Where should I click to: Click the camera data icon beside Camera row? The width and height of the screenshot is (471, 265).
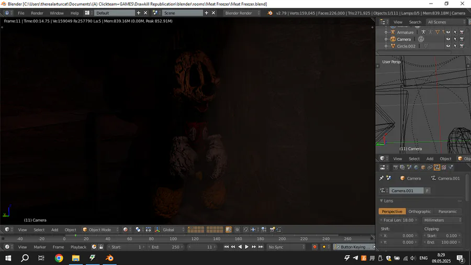click(421, 39)
